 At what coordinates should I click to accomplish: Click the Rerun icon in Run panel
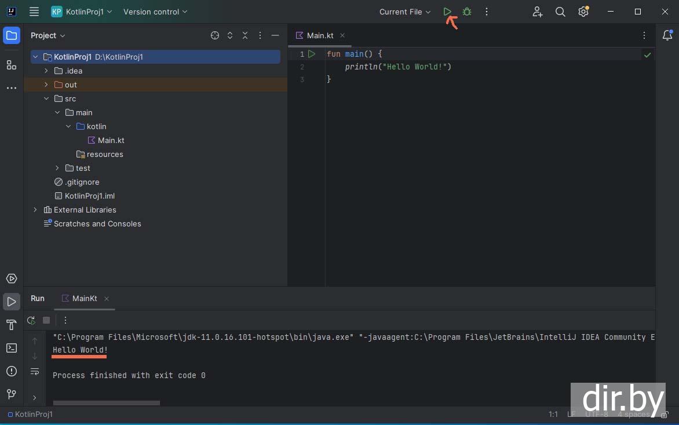(x=31, y=320)
